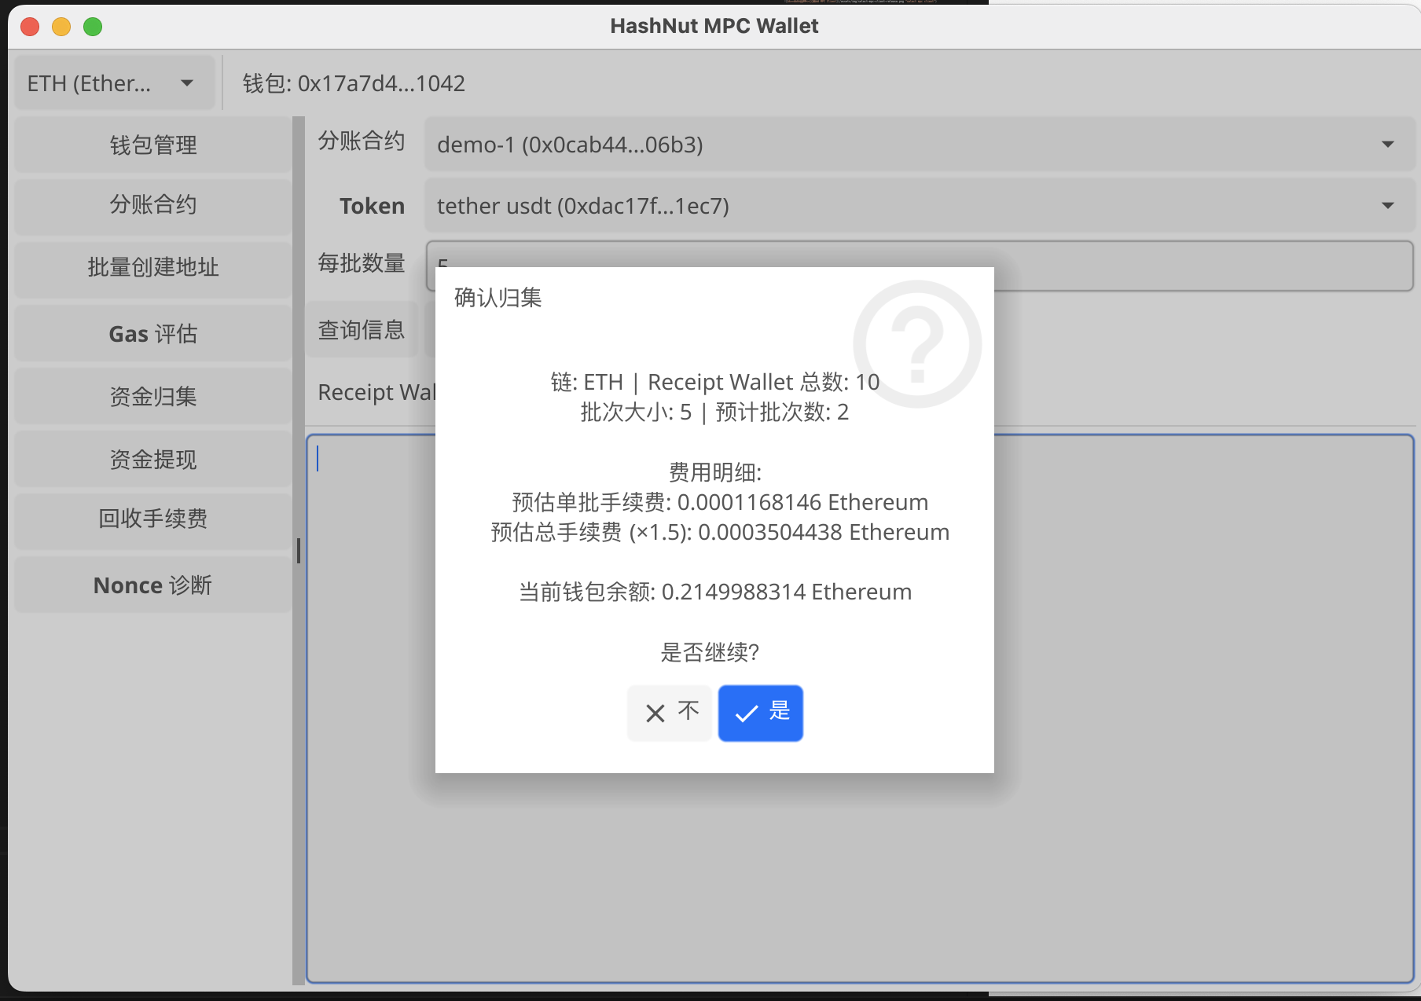Click the 查询信息 button
Viewport: 1421px width, 1001px height.
click(x=362, y=330)
